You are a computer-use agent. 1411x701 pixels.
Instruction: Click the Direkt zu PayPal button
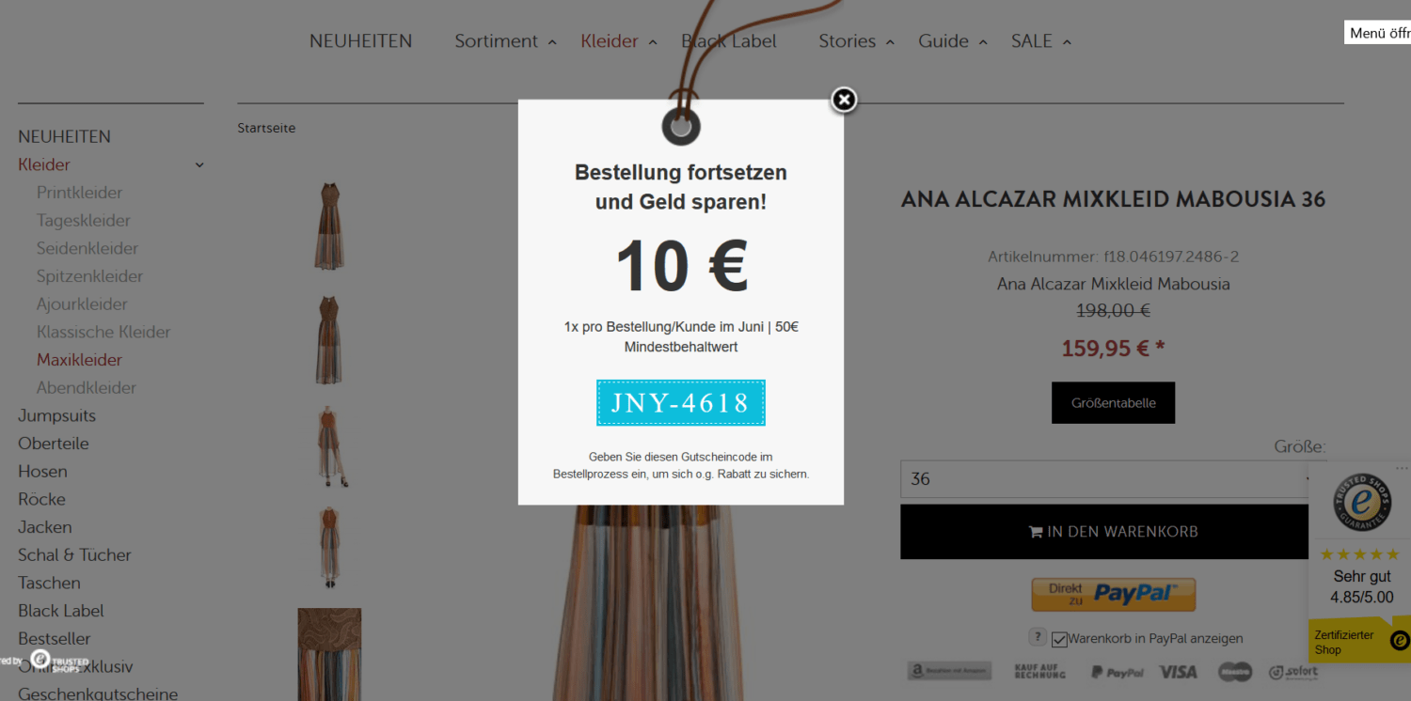coord(1114,595)
